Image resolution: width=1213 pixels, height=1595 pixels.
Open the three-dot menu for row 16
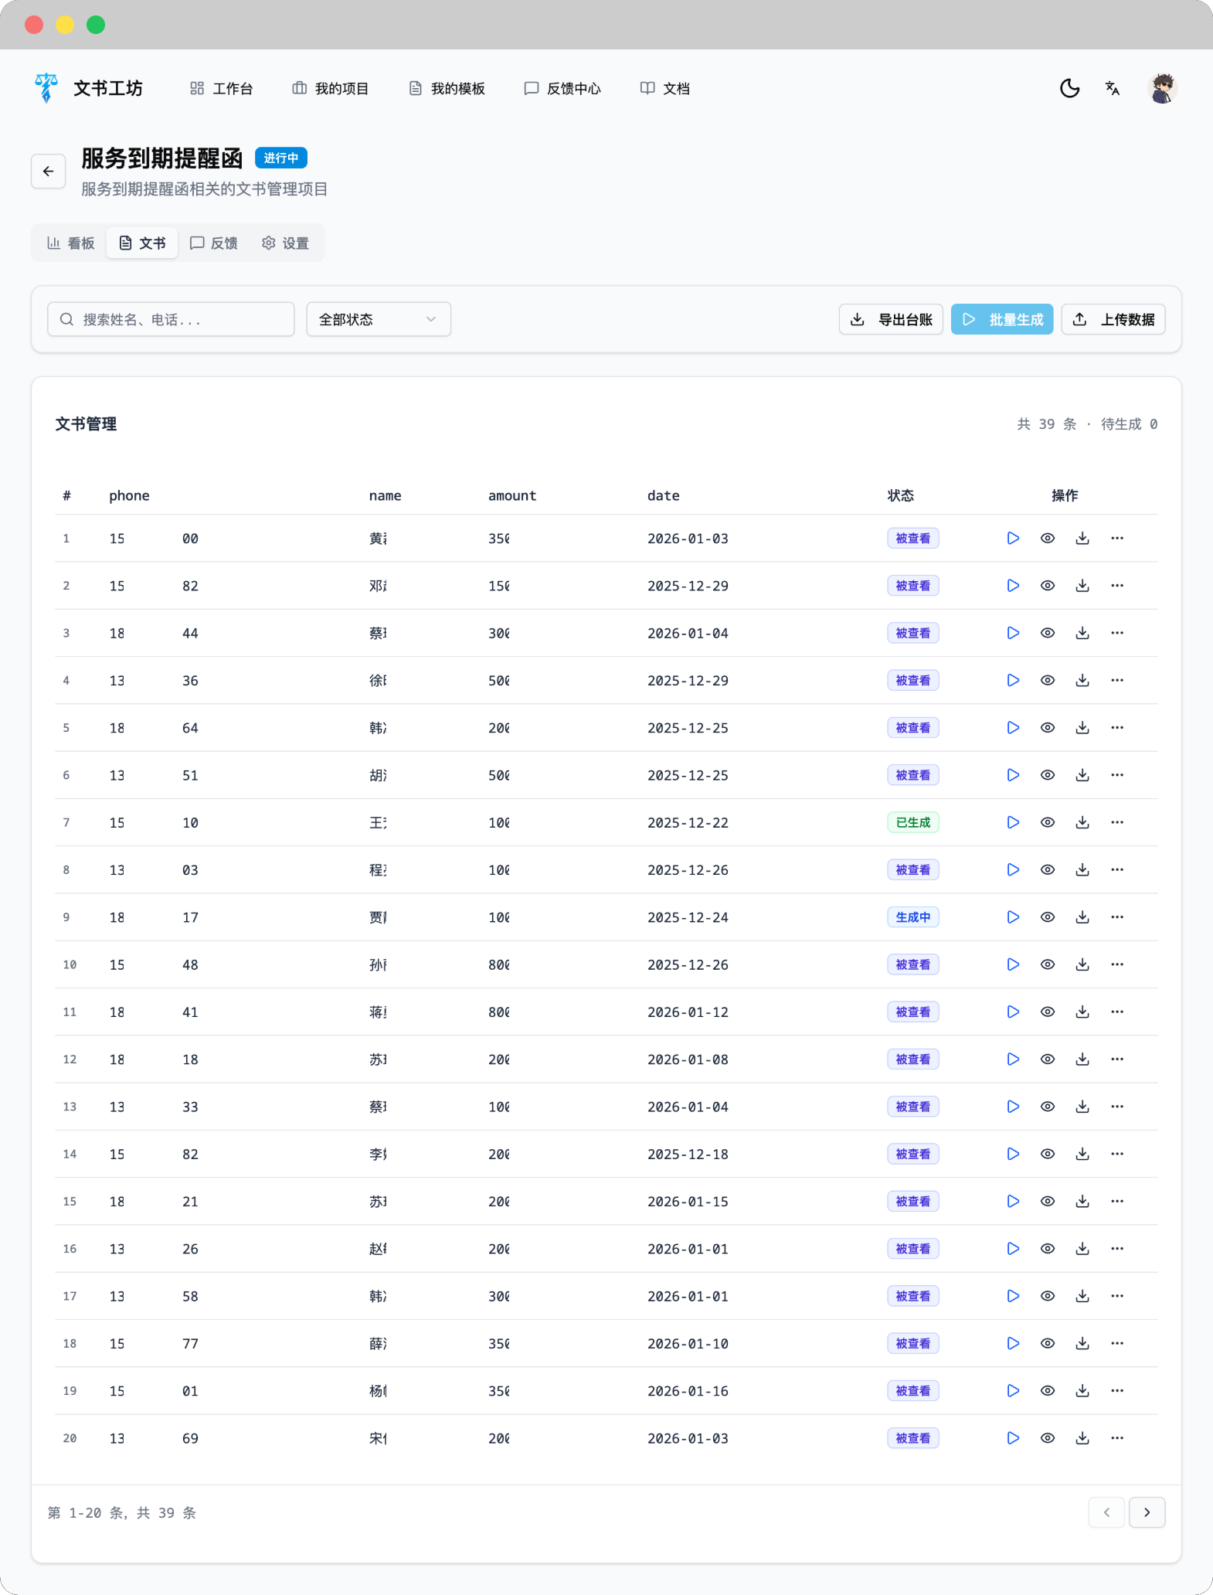(1117, 1249)
